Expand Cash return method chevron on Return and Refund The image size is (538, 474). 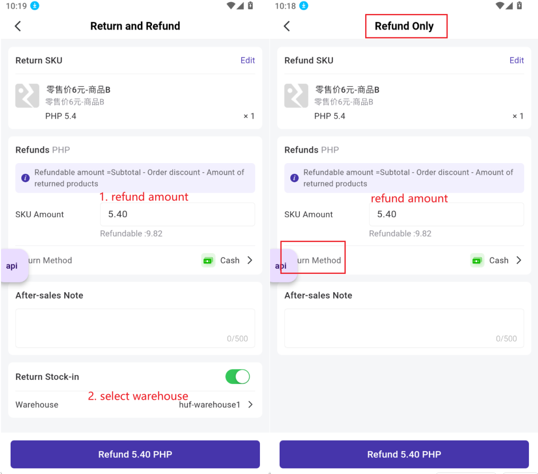[250, 260]
